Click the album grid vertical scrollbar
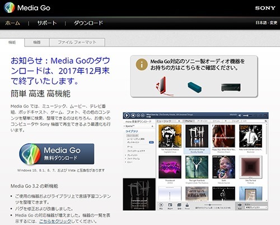 pyautogui.click(x=267, y=163)
